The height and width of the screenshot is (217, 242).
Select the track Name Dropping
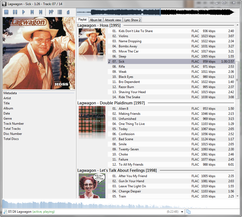point(171,41)
